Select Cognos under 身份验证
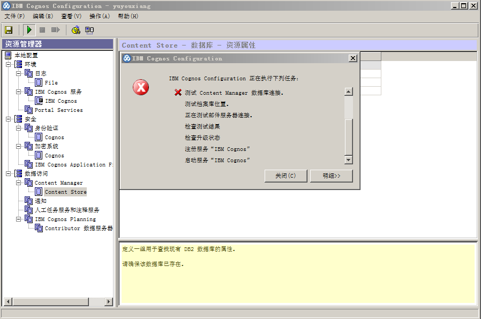 [54, 137]
